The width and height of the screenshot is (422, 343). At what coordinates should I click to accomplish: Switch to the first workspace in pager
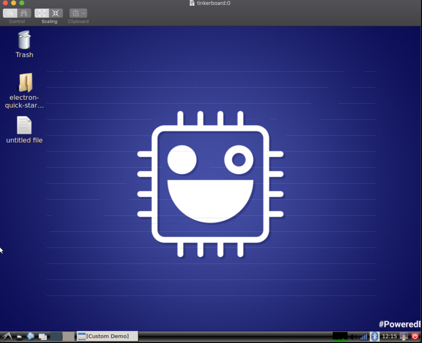(56, 336)
